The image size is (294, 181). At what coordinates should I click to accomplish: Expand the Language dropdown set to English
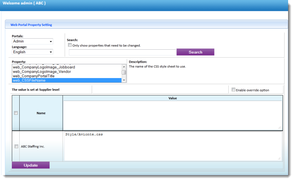(x=32, y=52)
